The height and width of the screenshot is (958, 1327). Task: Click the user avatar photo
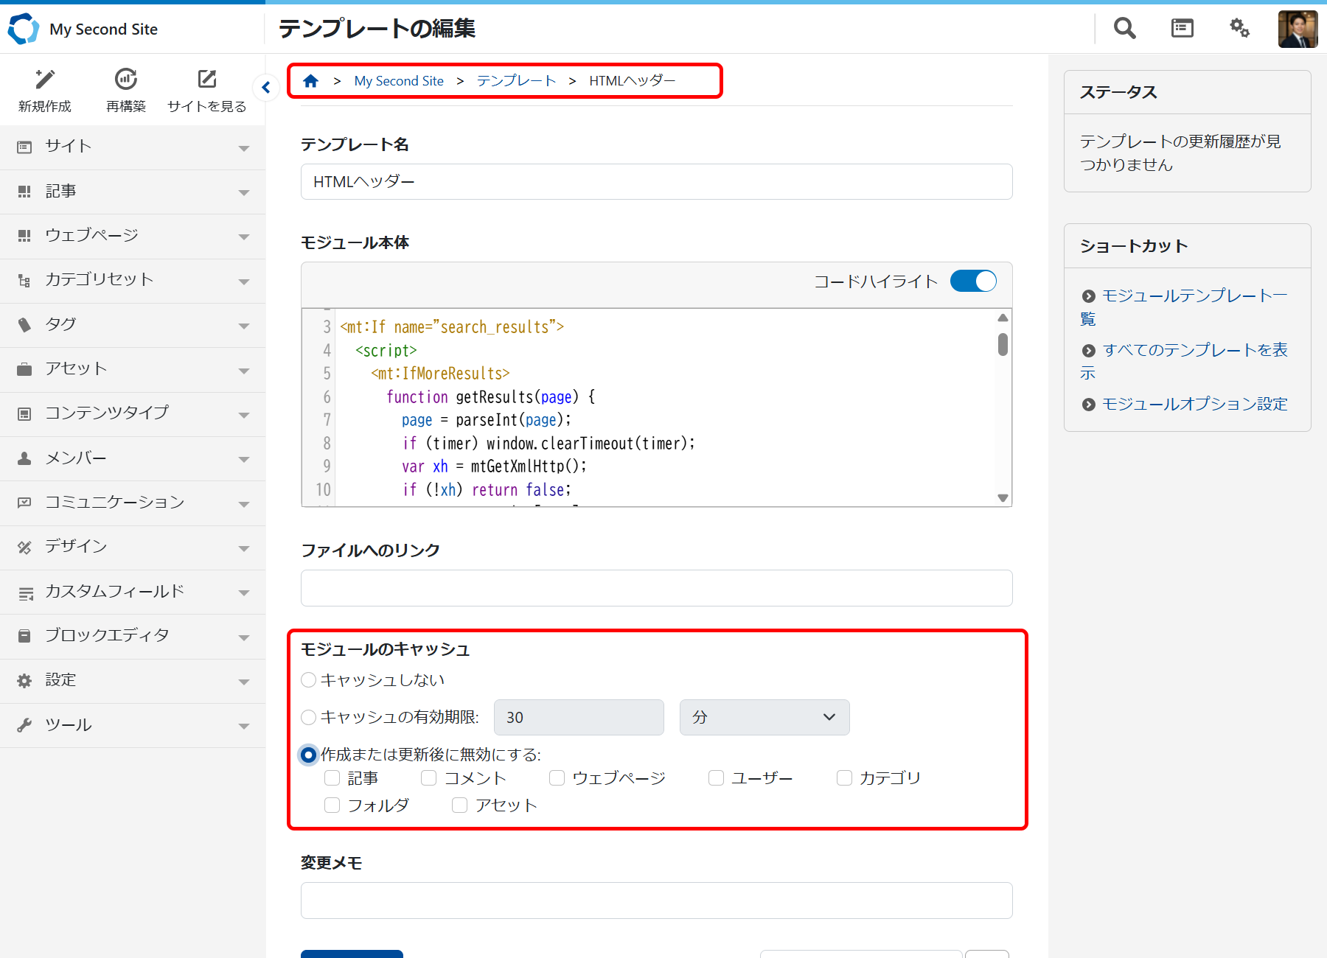tap(1298, 29)
